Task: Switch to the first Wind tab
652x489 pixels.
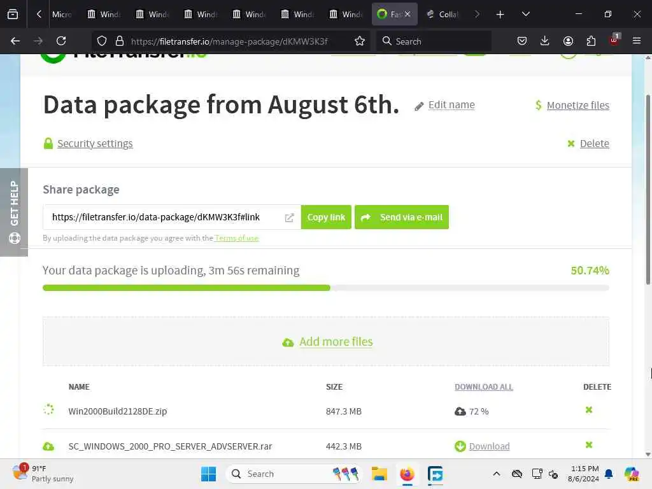Action: pos(104,14)
